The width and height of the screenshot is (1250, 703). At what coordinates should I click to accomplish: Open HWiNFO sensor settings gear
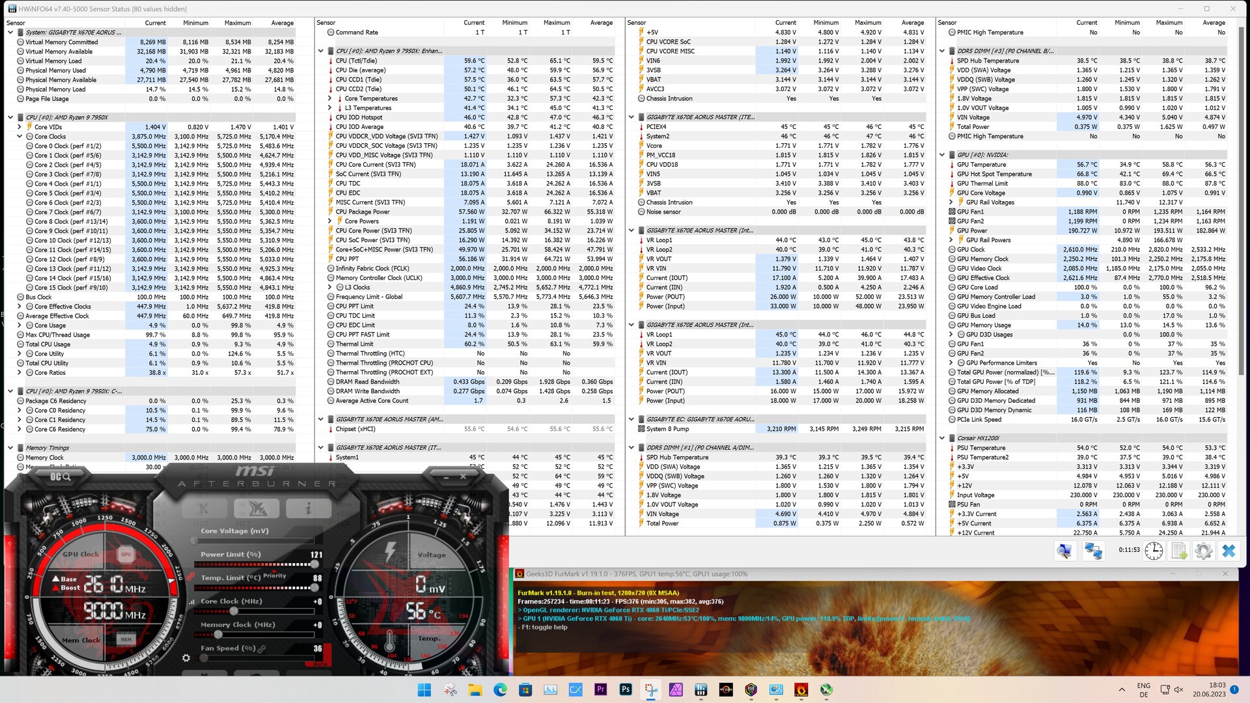[1203, 551]
